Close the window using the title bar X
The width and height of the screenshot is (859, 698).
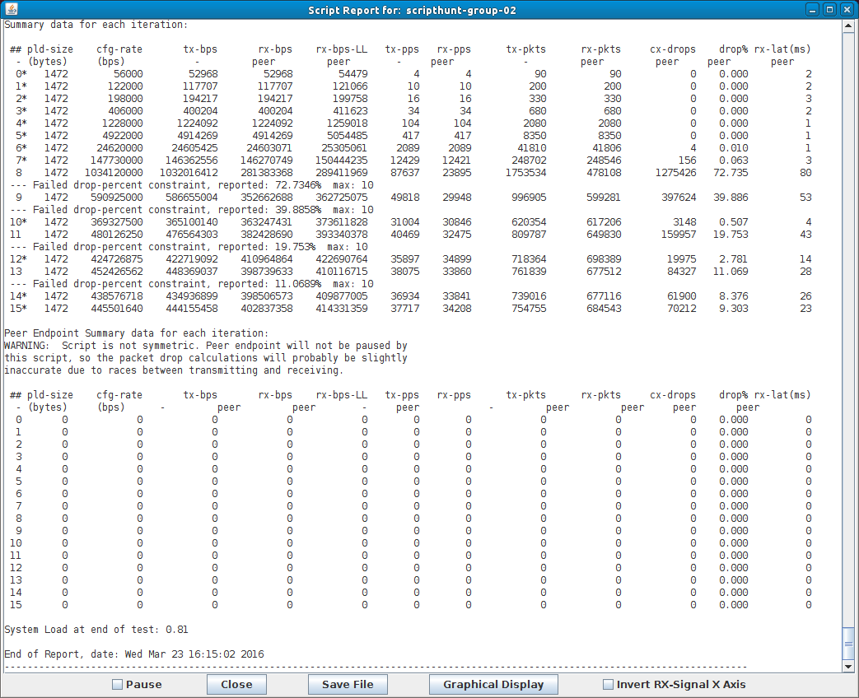tap(847, 10)
